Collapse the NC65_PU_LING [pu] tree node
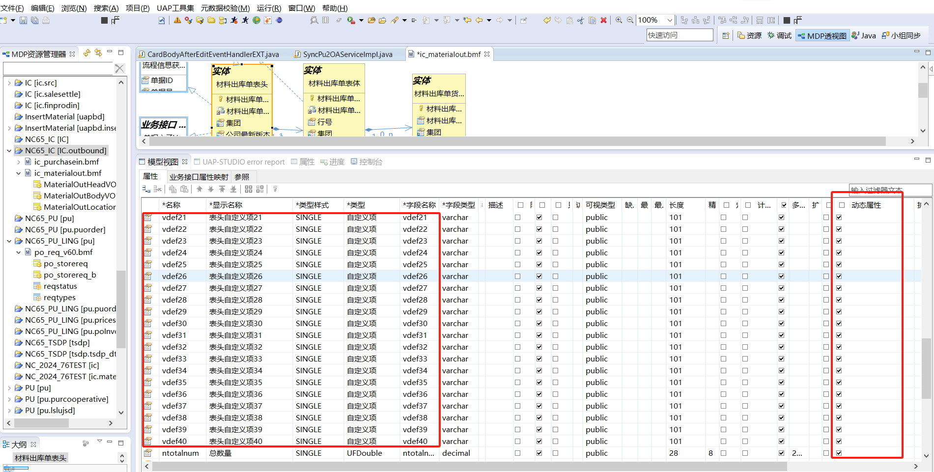This screenshot has width=934, height=472. pos(9,241)
